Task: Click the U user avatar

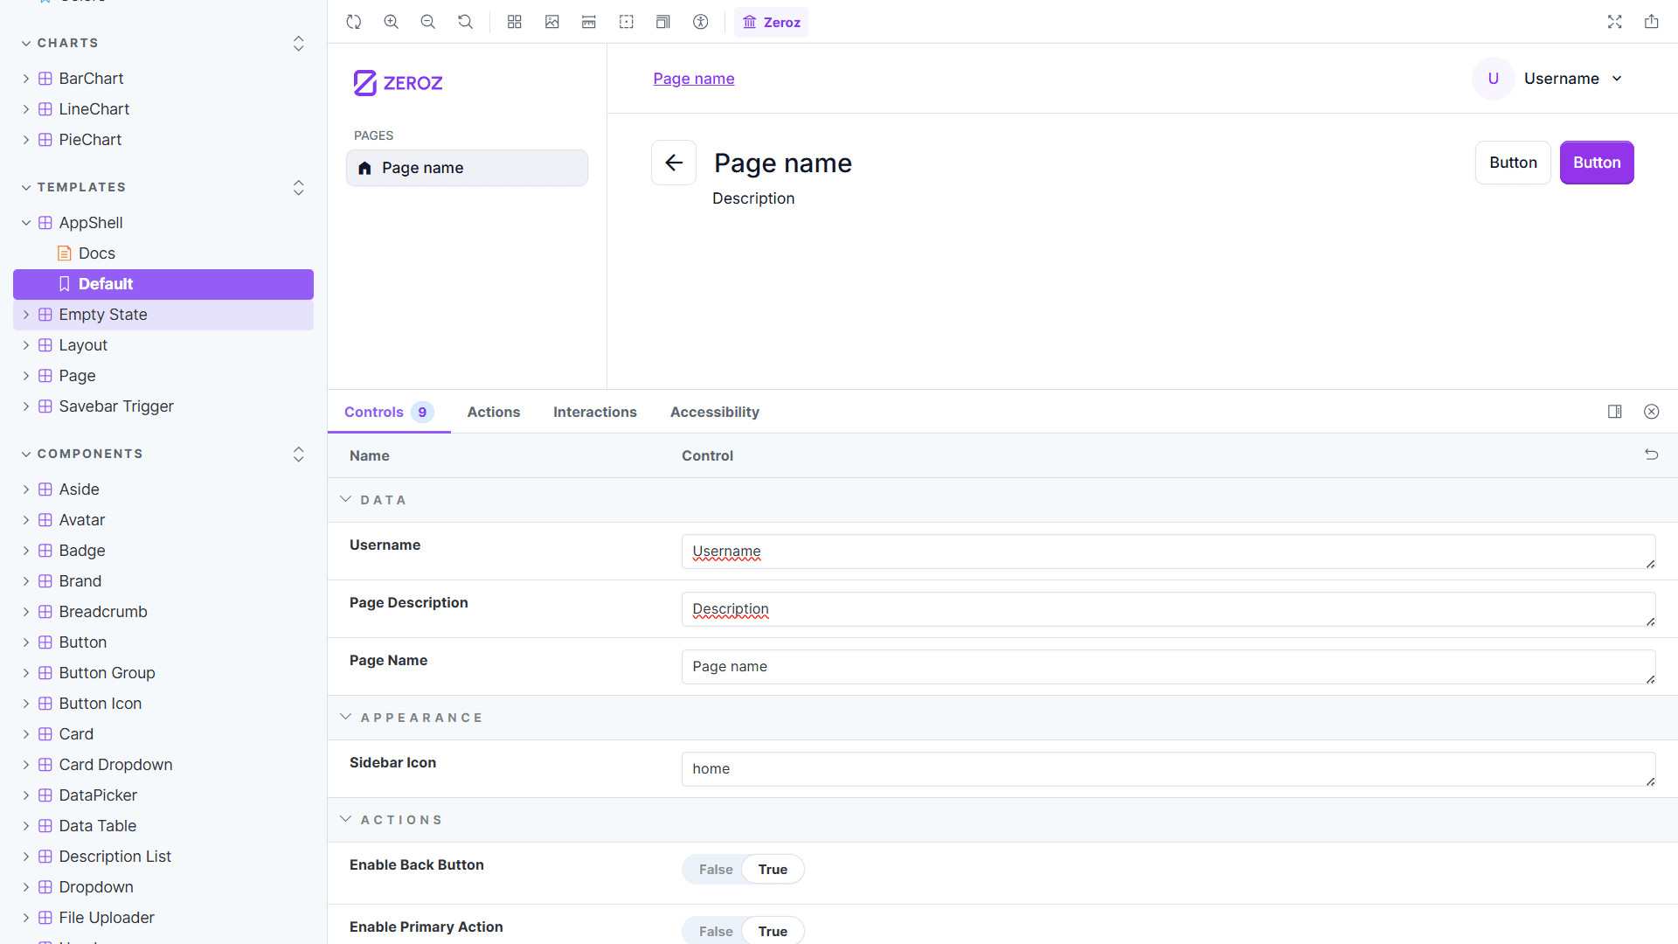Action: tap(1494, 79)
